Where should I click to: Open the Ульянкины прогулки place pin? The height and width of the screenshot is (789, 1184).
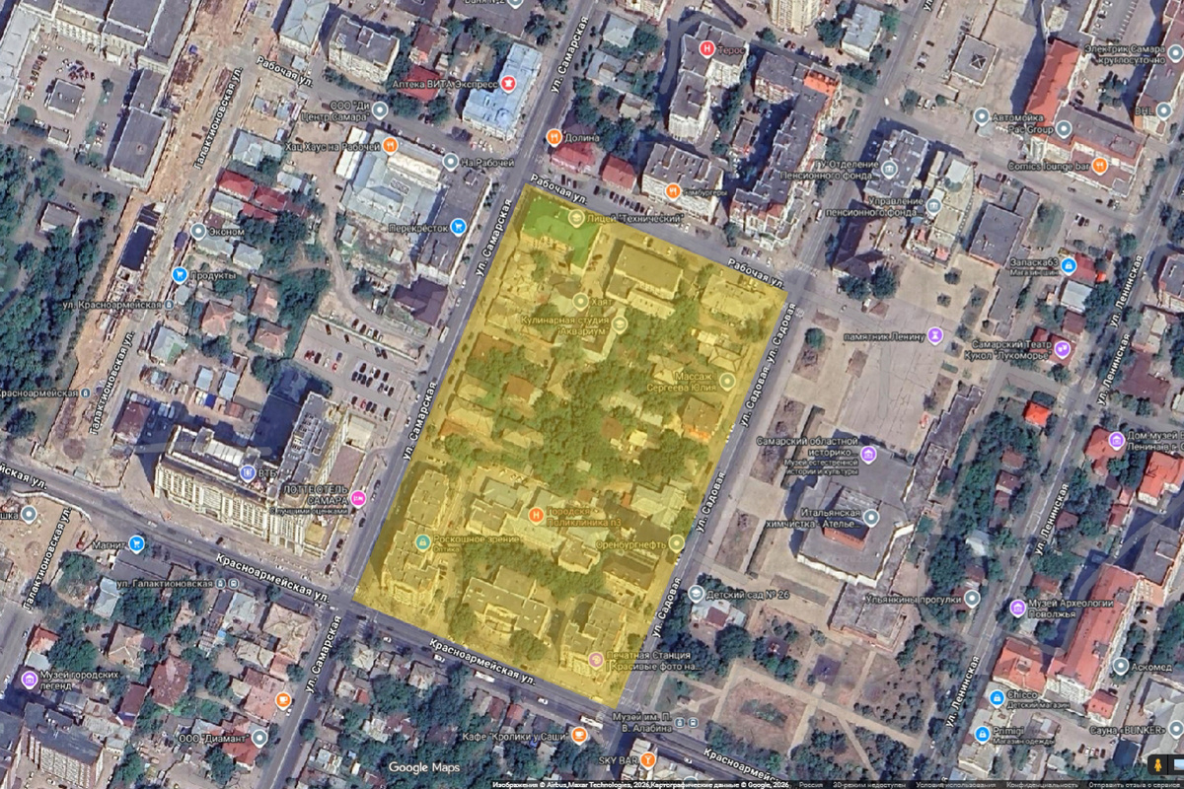(x=971, y=598)
